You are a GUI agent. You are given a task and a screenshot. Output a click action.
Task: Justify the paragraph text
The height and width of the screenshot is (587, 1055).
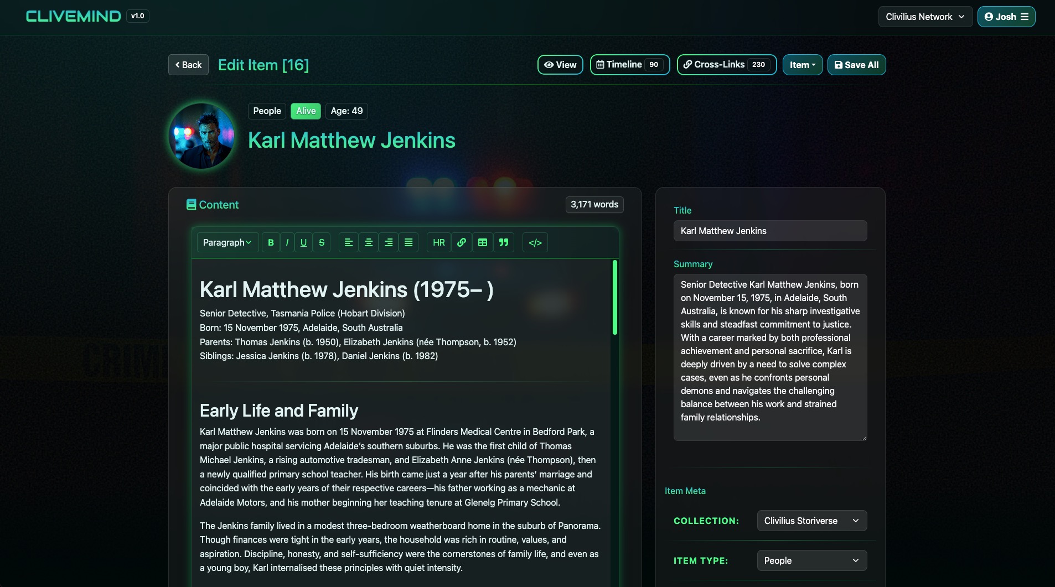pos(408,242)
